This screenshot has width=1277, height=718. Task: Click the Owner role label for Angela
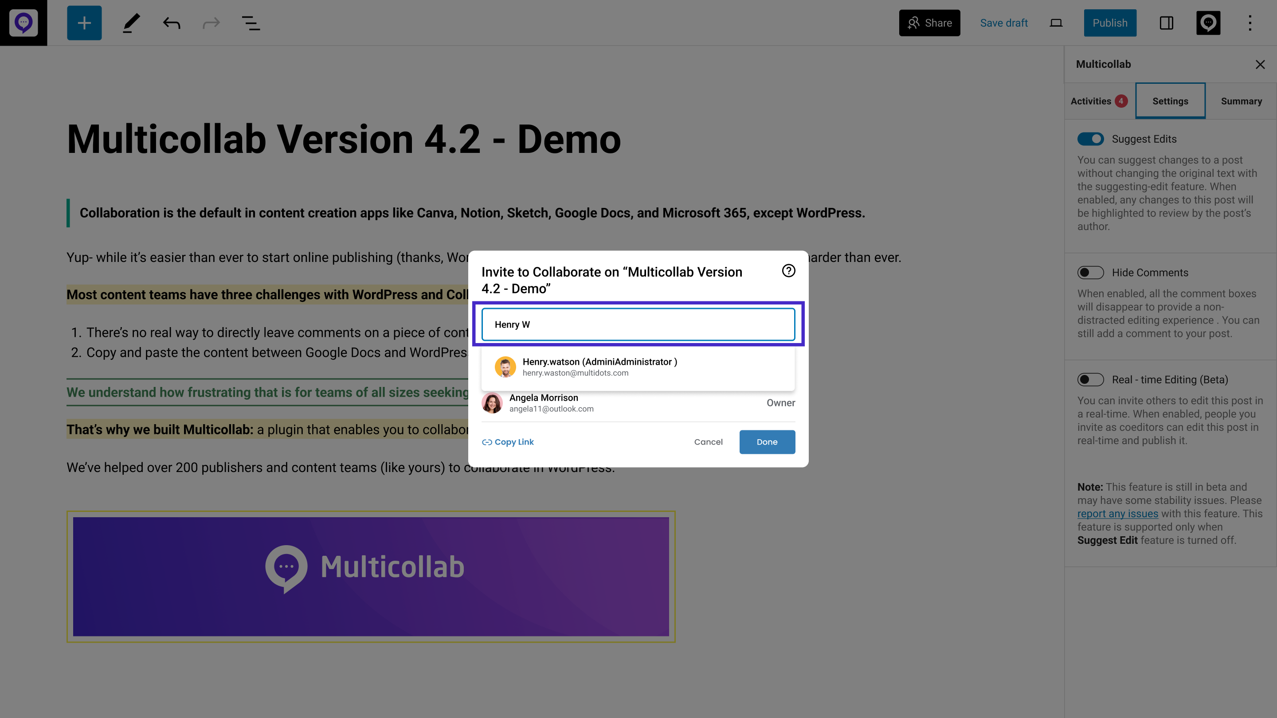(781, 403)
